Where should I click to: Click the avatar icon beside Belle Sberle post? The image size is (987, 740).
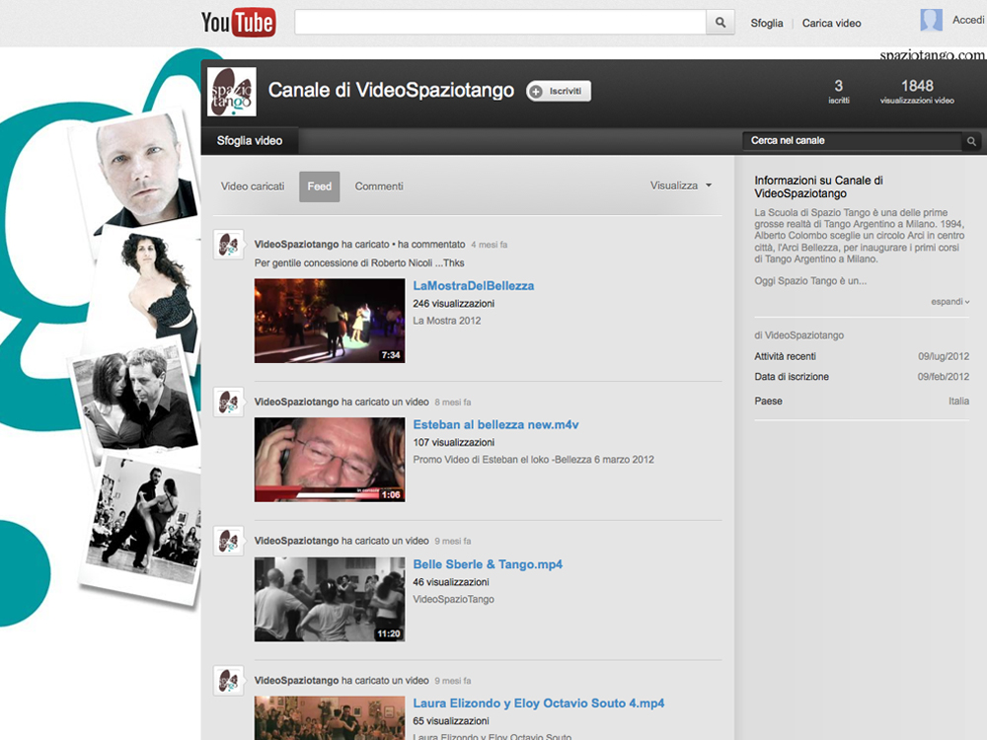point(228,541)
